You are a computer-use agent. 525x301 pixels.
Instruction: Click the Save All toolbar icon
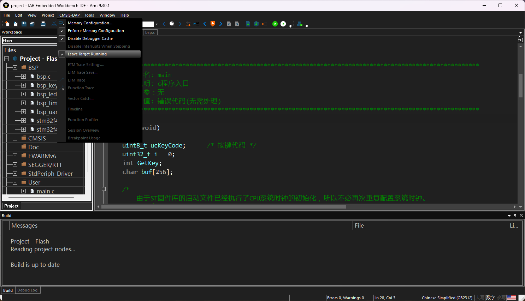coord(32,24)
